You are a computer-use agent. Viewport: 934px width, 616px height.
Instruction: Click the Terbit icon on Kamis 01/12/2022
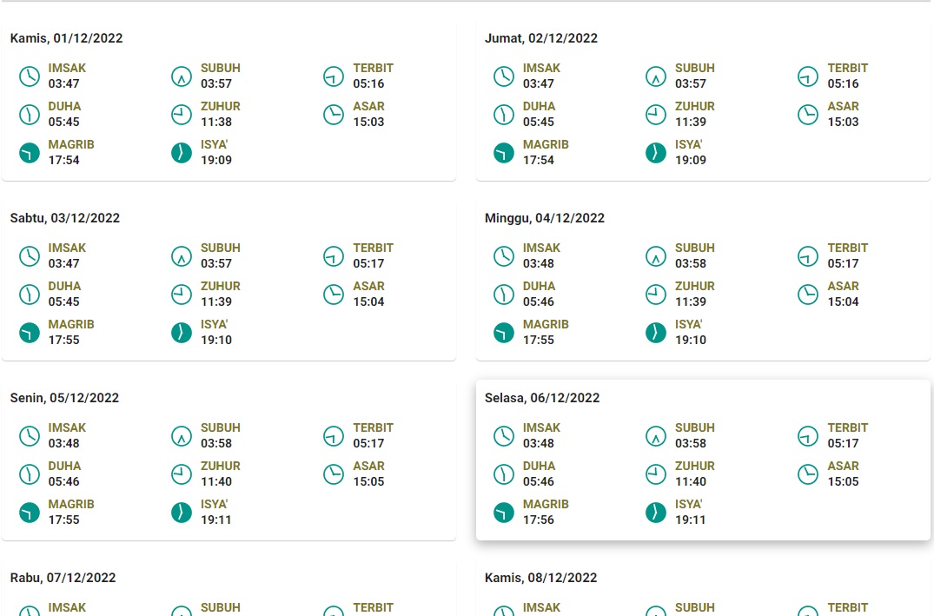(x=334, y=76)
